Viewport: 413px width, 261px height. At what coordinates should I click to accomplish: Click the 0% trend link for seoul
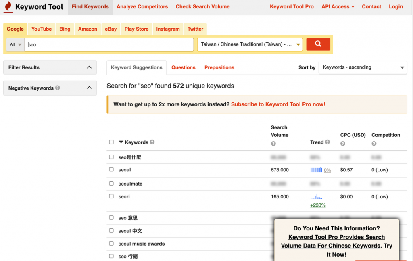[x=327, y=170]
